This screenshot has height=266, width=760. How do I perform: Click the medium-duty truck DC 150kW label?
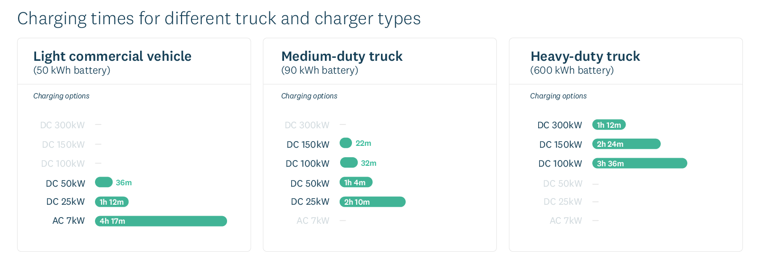click(308, 144)
